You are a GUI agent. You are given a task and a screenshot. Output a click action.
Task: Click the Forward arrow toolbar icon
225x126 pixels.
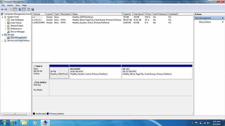click(x=6, y=10)
